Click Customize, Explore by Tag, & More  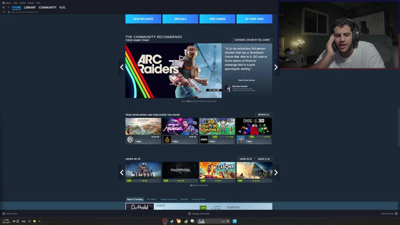pyautogui.click(x=252, y=40)
